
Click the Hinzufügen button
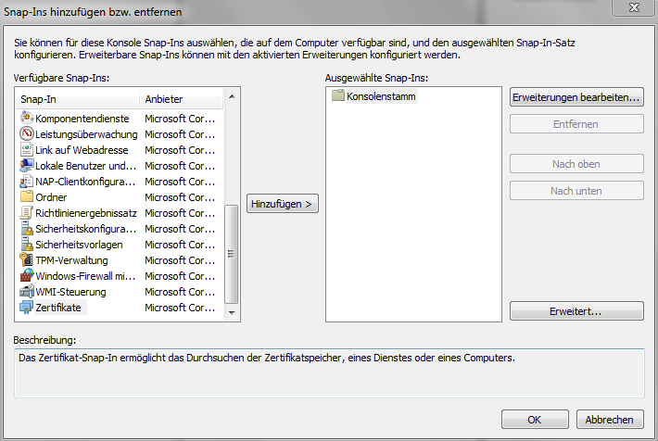(283, 203)
